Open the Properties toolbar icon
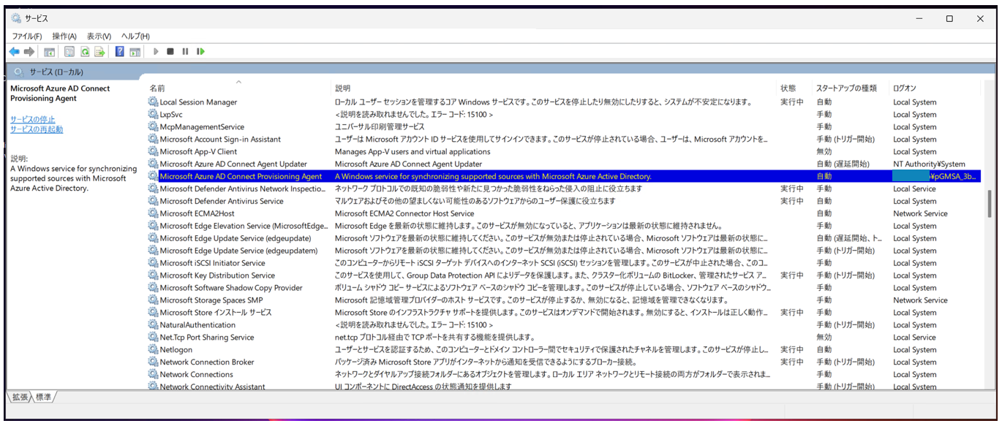This screenshot has width=1002, height=426. [x=69, y=52]
